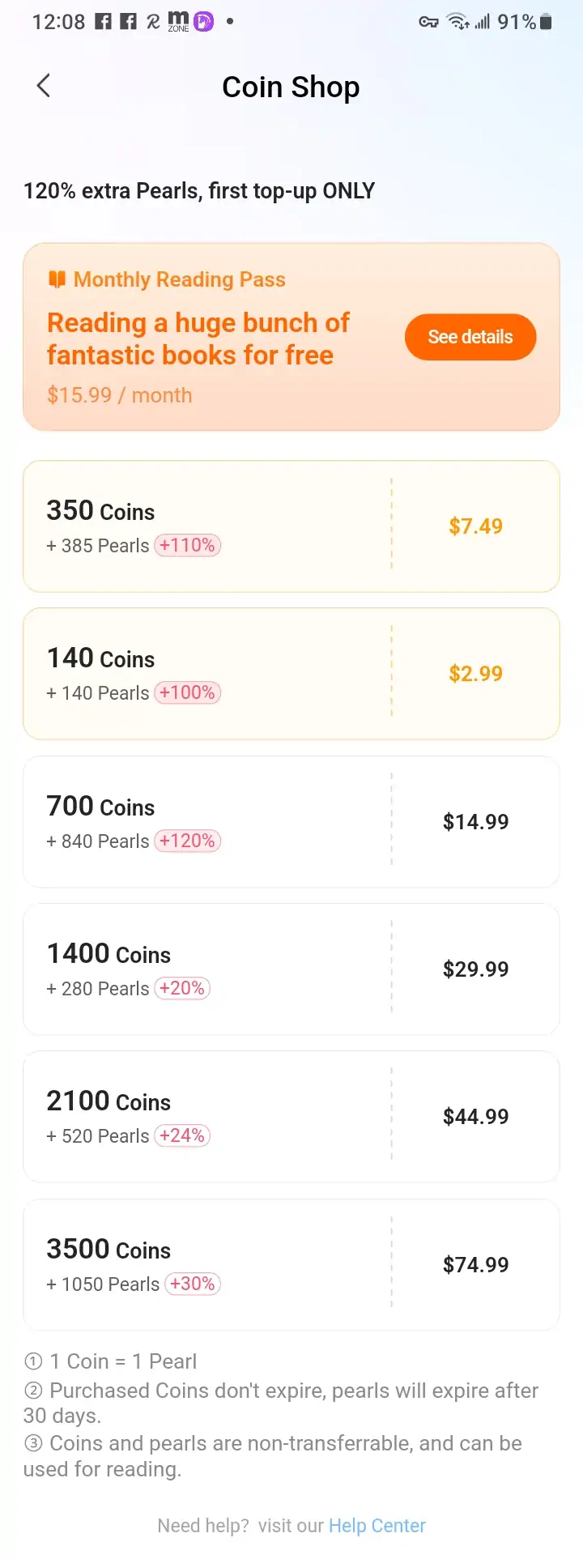This screenshot has height=1559, width=583.
Task: Tap the VPN key status icon
Action: pyautogui.click(x=428, y=22)
